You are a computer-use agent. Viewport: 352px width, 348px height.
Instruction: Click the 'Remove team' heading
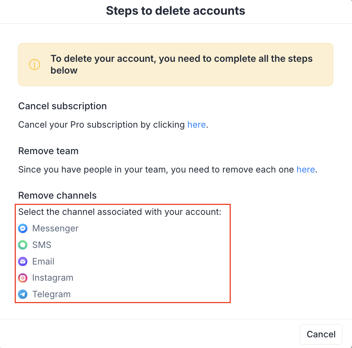(x=48, y=151)
